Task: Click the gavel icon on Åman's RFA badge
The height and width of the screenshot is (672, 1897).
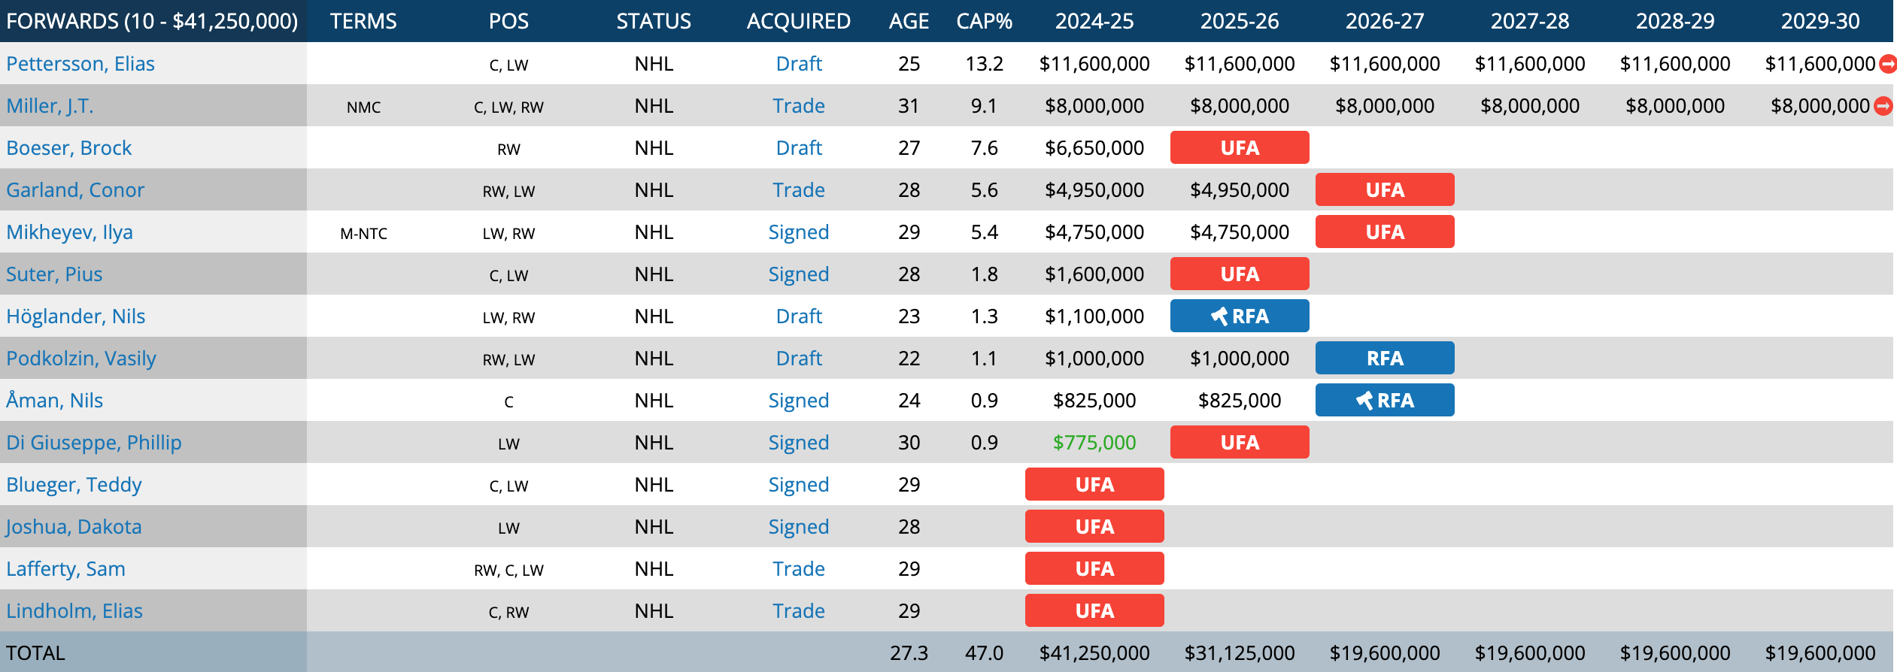Action: coord(1364,401)
